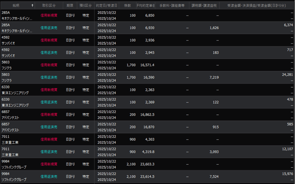The image size is (295, 184).
Task: Click 信用返済売 in the サンバイオ row
Action: [x=49, y=53]
